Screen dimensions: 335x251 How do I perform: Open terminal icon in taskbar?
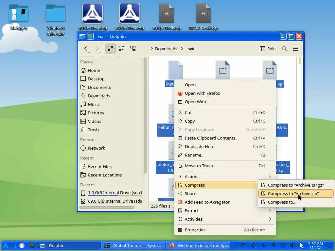click(32, 246)
